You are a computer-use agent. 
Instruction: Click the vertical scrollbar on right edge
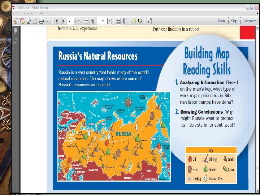257,108
